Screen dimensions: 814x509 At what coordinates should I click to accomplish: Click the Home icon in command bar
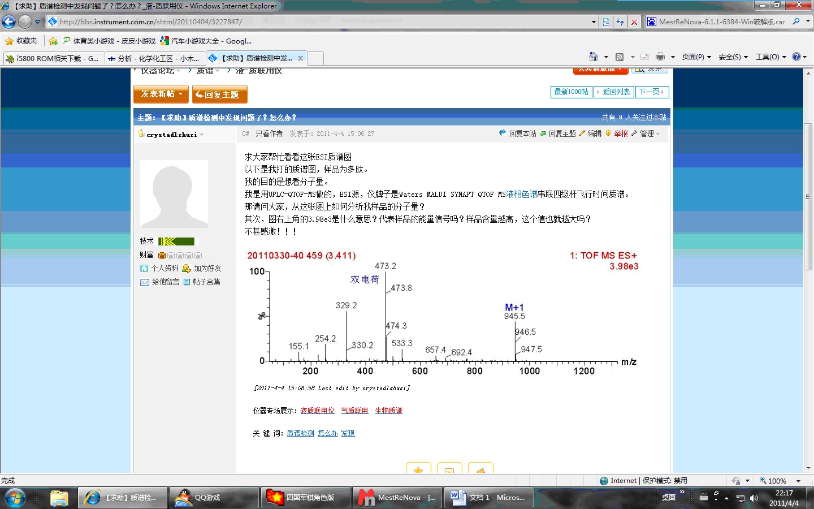593,57
